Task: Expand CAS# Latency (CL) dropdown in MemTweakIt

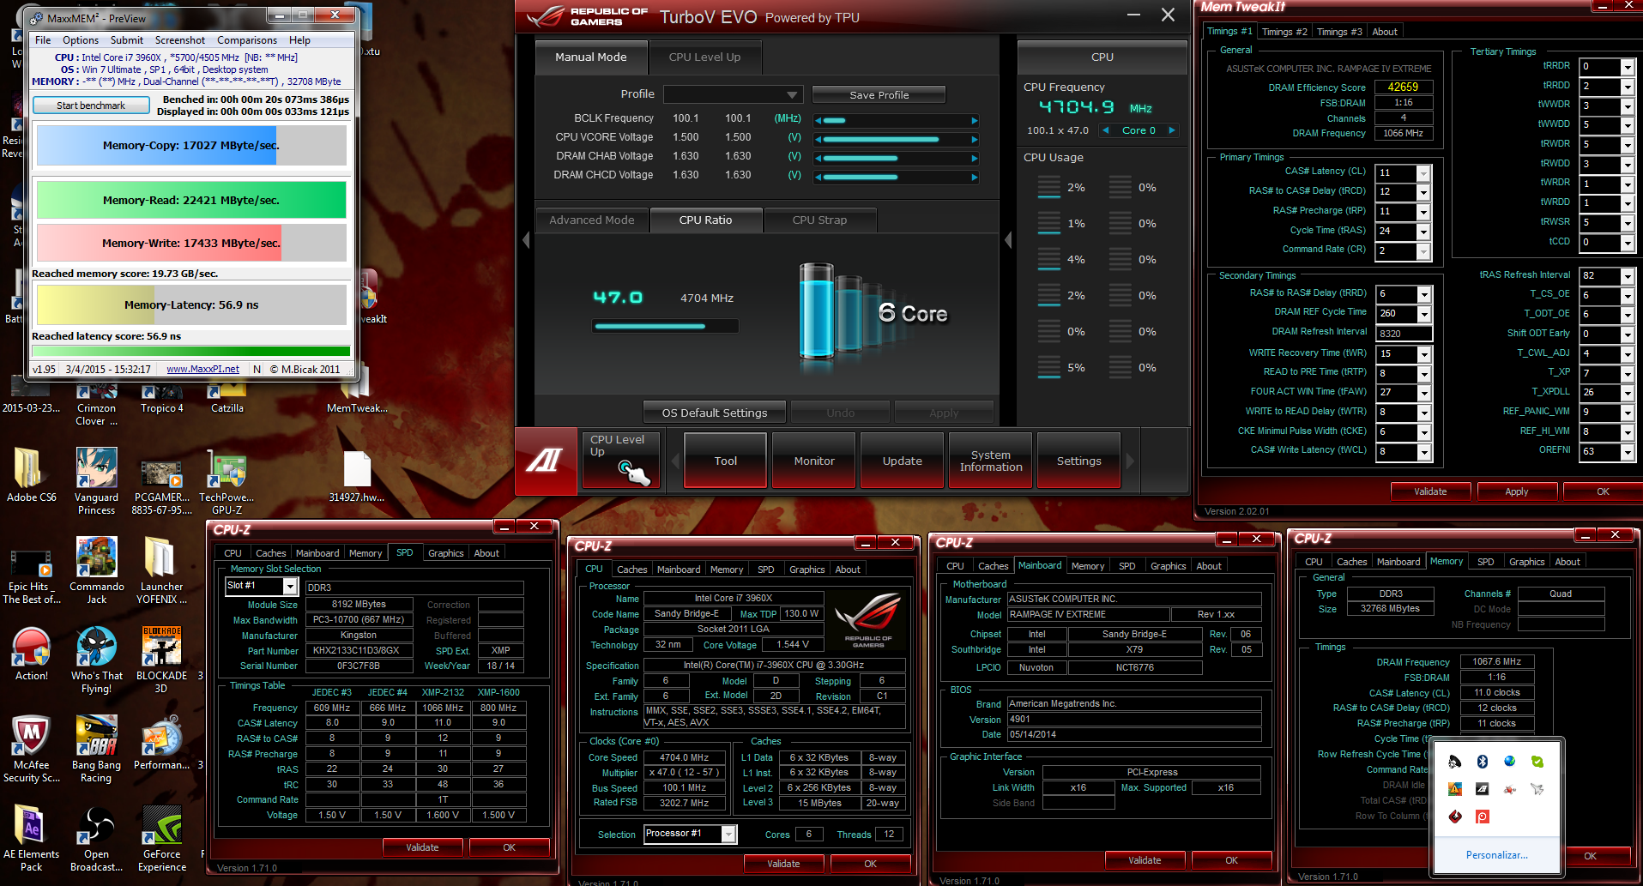Action: [x=1423, y=172]
